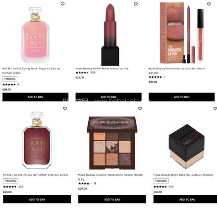This screenshot has width=217, height=213.
Task: Favorite the KAYALI Vanilla Candy Rock Sugar perfume
Action: click(x=62, y=4)
